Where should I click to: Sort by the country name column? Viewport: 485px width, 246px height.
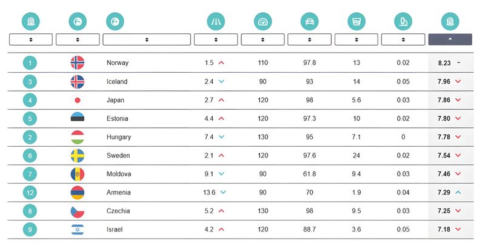[x=147, y=39]
